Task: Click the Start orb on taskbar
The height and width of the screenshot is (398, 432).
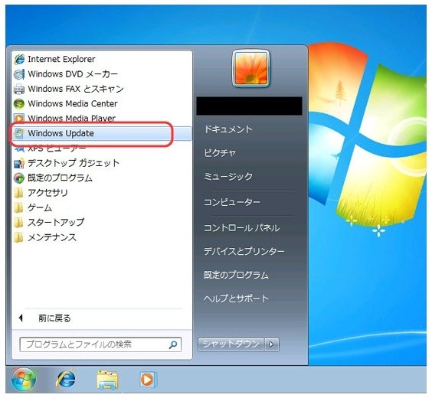Action: point(24,380)
